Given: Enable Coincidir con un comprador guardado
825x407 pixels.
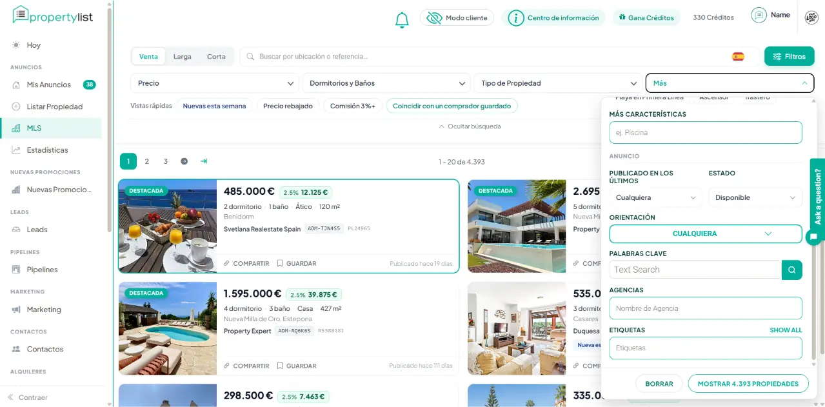Looking at the screenshot, I should pos(452,106).
